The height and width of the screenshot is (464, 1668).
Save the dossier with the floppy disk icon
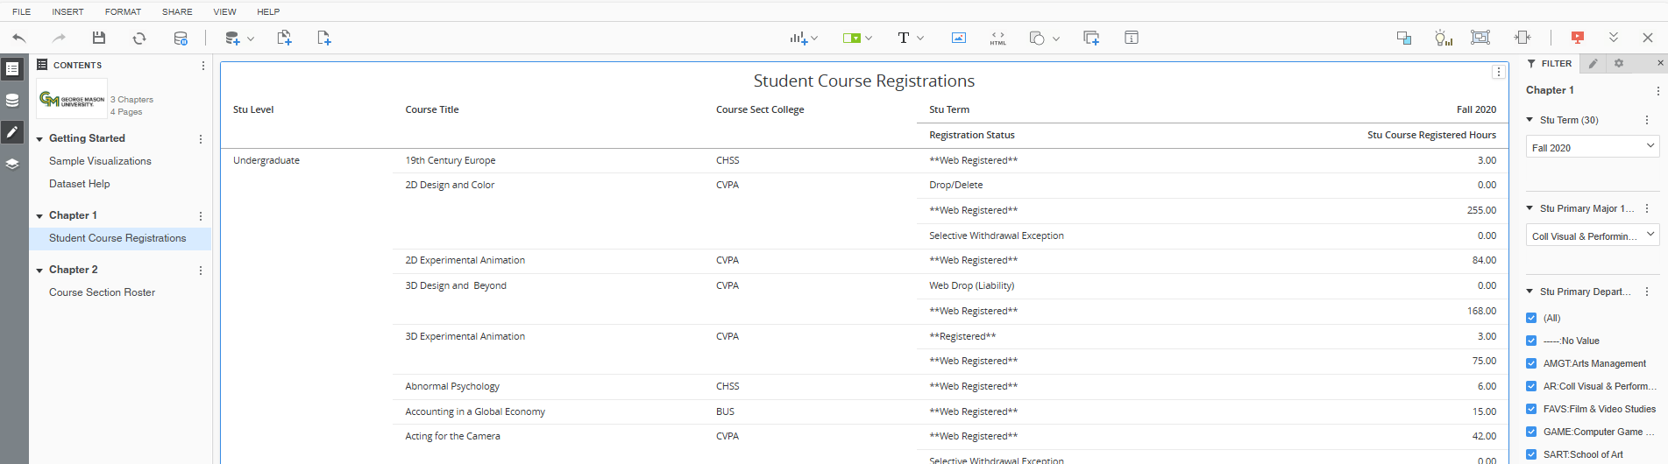click(x=99, y=38)
